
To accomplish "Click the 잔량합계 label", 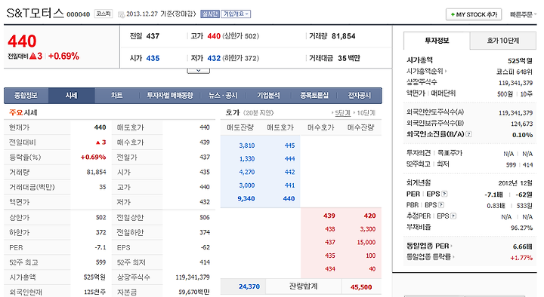I will point(303,286).
